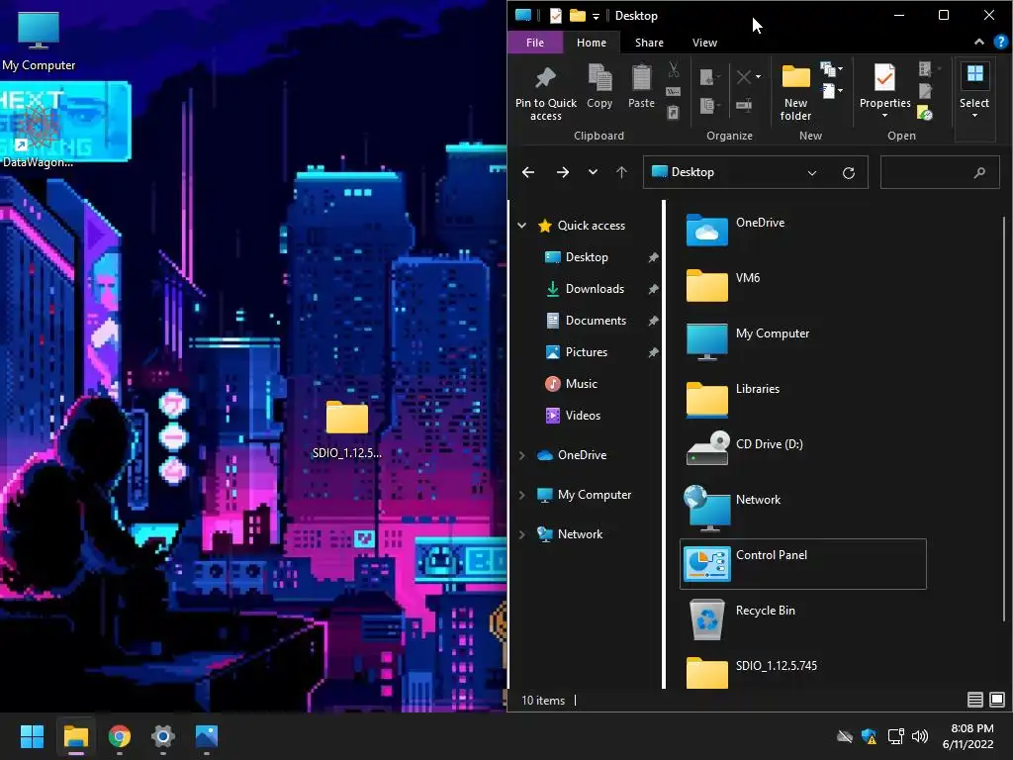Click the Rename icon
This screenshot has height=760, width=1013.
point(744,105)
